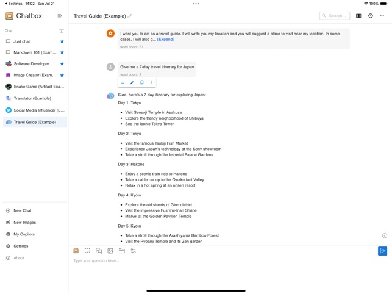The height and width of the screenshot is (294, 392).
Task: Unstar the Markdown 101 conversation
Action: (x=62, y=52)
